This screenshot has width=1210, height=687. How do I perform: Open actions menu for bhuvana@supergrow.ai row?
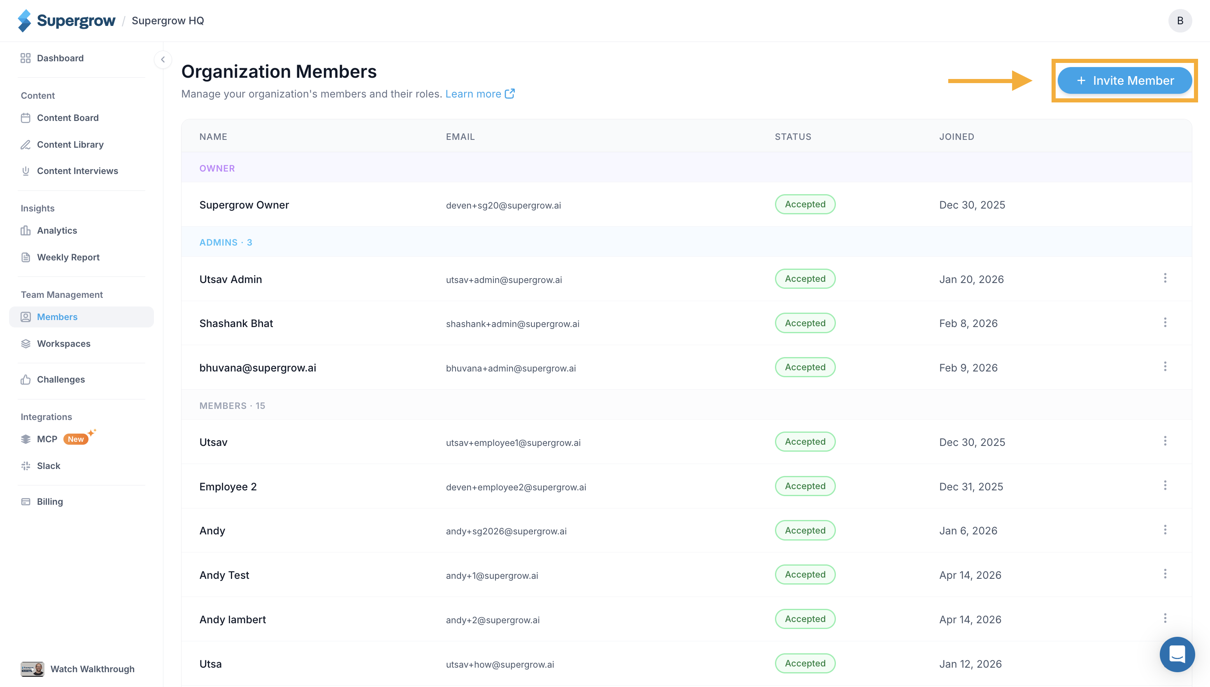[x=1165, y=367]
